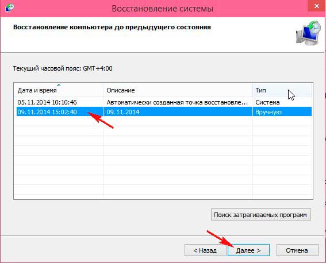The width and height of the screenshot is (326, 263).
Task: Proceed with the Далее button
Action: pos(248,250)
